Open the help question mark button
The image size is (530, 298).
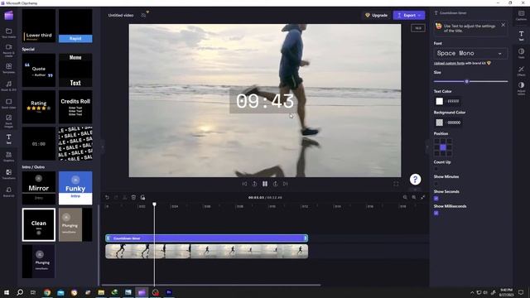point(415,180)
